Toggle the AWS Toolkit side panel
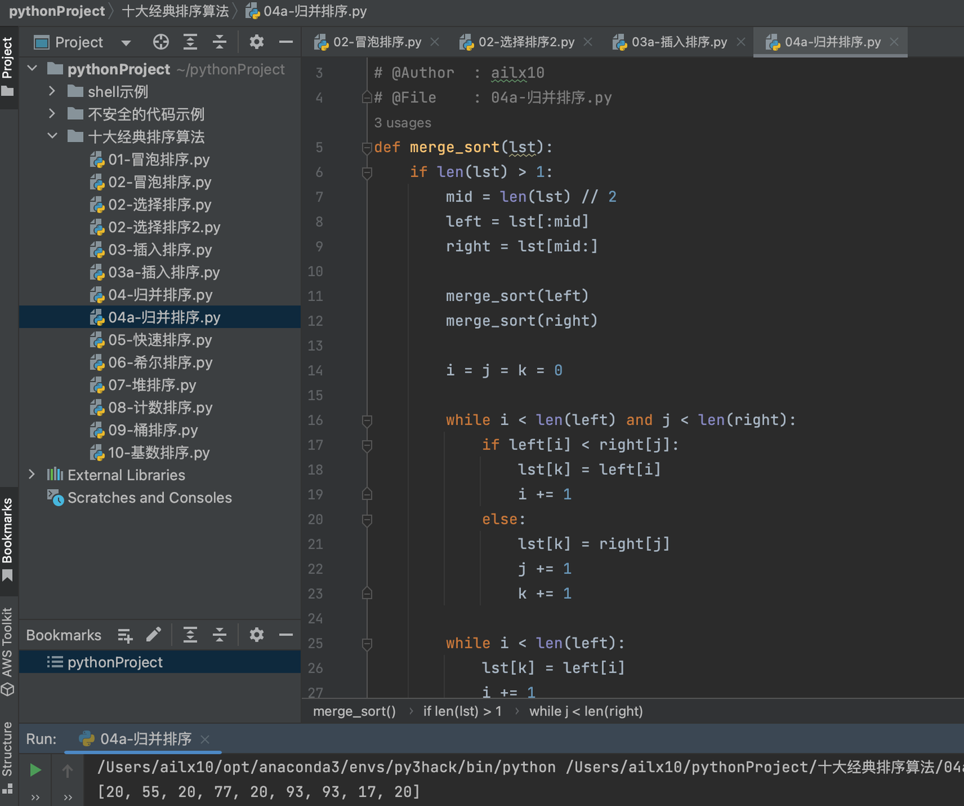The image size is (964, 806). tap(8, 652)
